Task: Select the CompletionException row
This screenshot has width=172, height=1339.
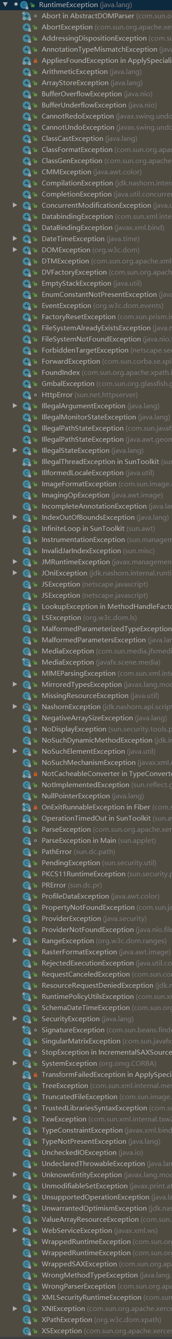Action: coord(86,194)
